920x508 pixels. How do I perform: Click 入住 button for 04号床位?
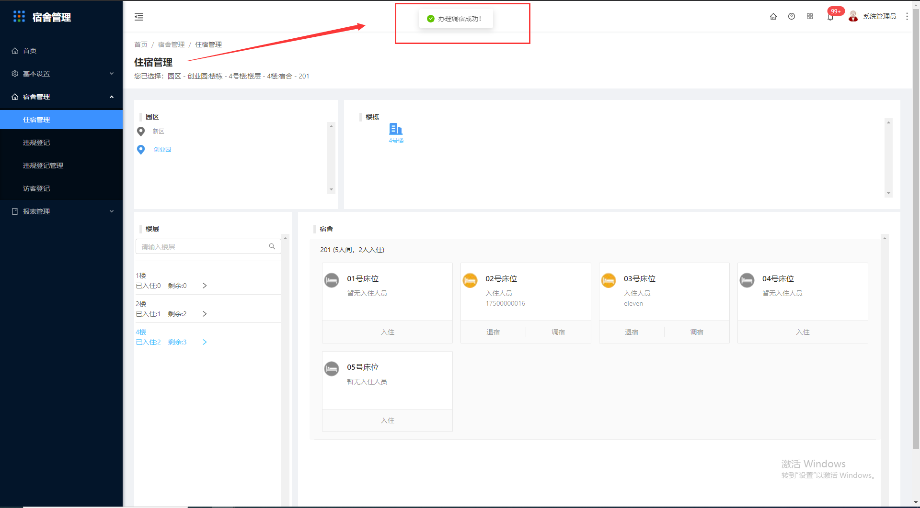click(803, 332)
